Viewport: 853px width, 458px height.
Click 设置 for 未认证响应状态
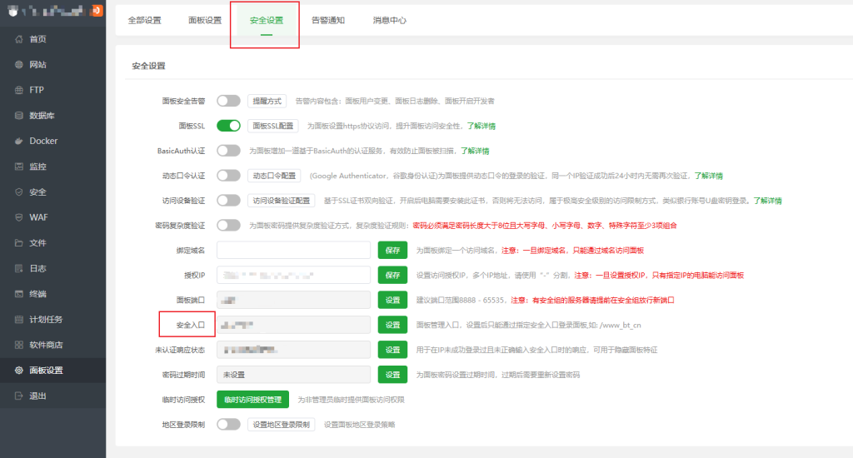[x=393, y=350]
